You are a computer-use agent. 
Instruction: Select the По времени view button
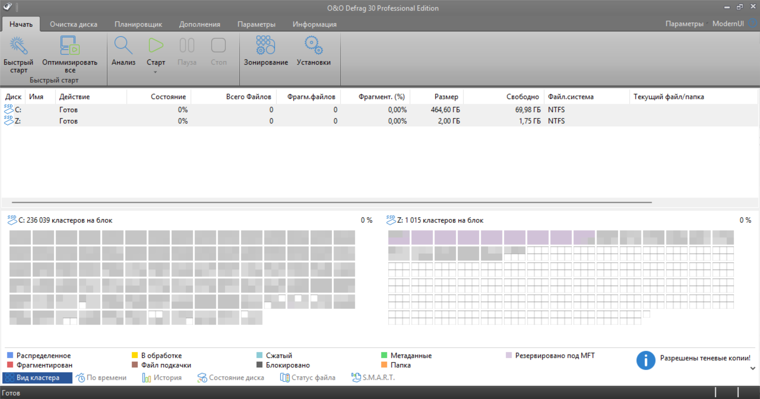tap(101, 378)
